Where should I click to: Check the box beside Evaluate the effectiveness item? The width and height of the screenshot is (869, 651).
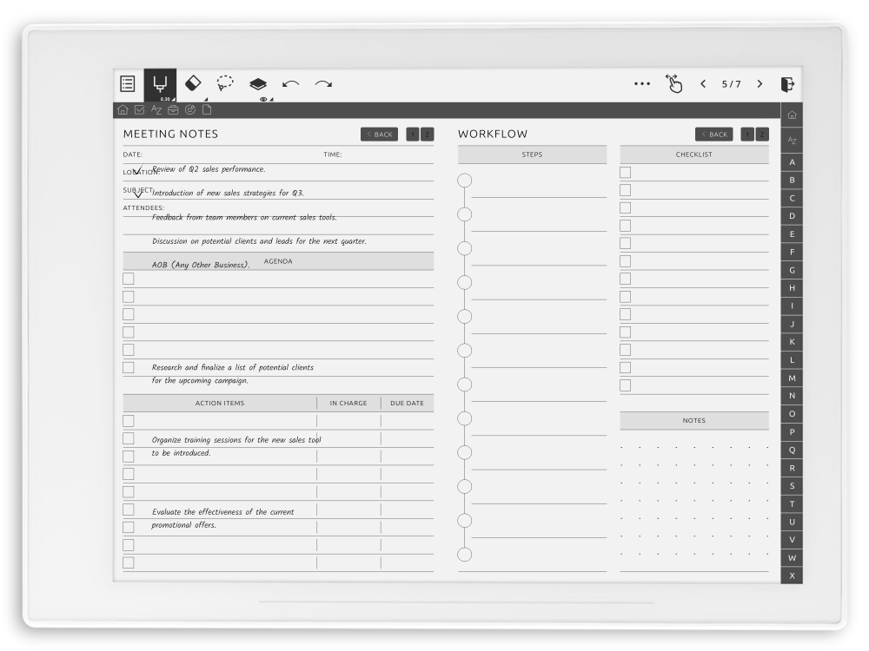[x=128, y=509]
